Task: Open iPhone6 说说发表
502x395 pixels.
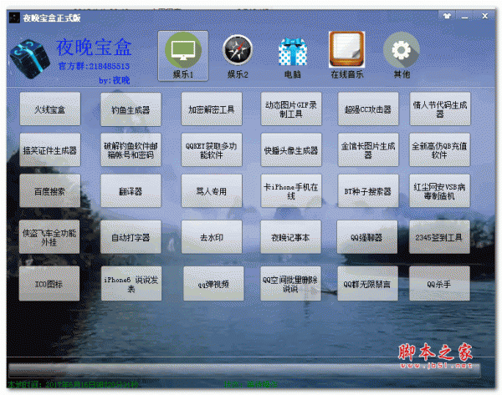Action: (x=131, y=284)
